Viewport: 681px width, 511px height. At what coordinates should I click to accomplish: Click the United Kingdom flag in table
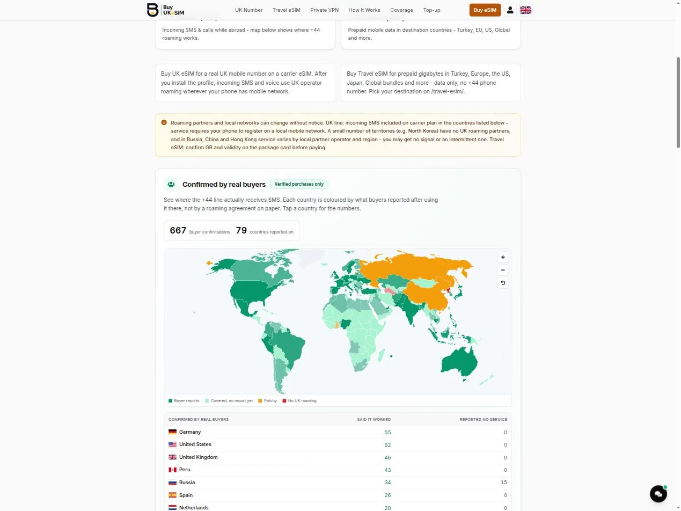click(172, 457)
